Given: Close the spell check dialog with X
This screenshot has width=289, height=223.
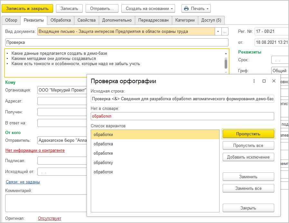Looking at the screenshot, I should [x=274, y=81].
